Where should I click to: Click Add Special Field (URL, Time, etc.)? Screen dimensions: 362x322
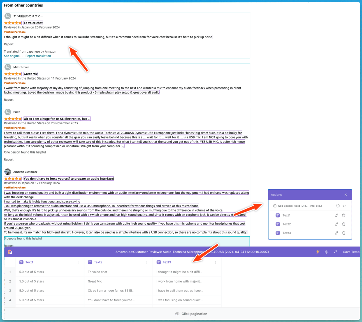pos(297,206)
